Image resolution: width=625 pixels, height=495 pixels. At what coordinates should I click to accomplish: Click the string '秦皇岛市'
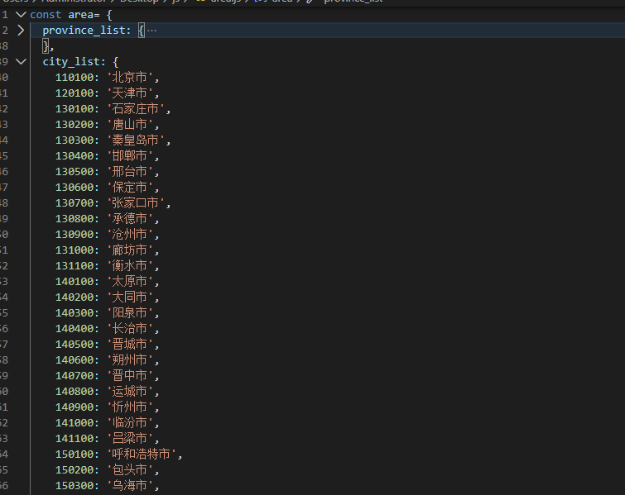click(136, 140)
